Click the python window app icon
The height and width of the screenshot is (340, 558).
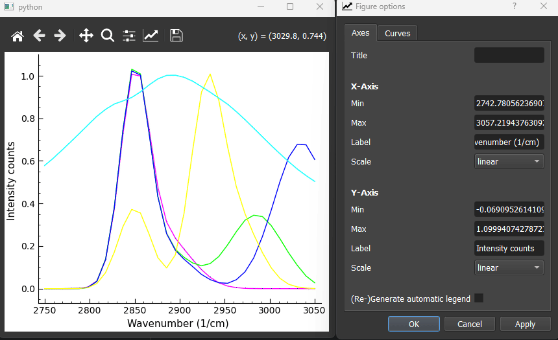pos(8,6)
